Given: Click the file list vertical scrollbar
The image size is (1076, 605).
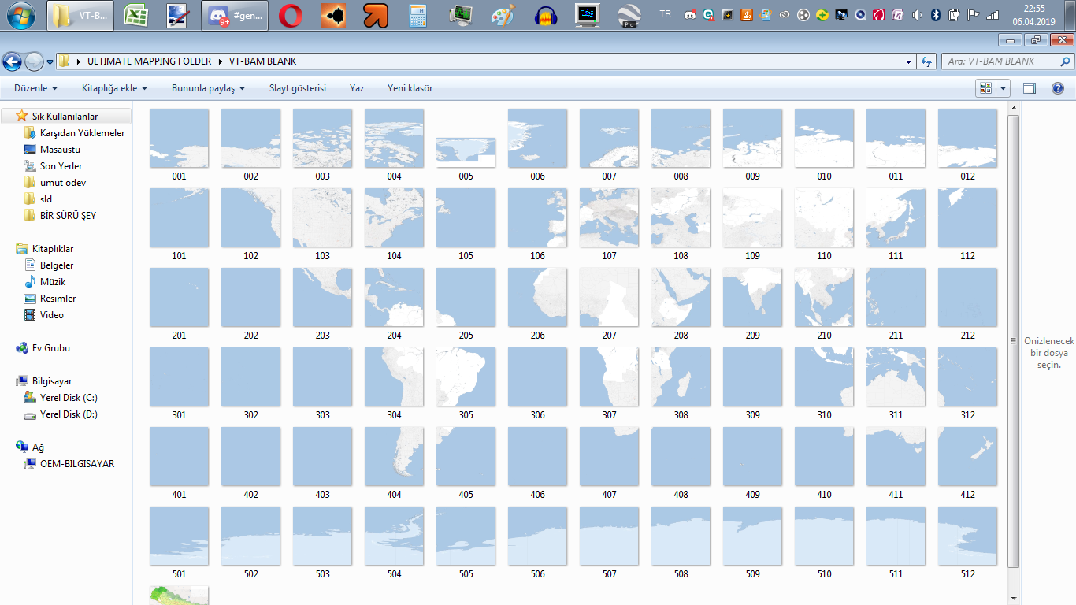Looking at the screenshot, I should (1014, 341).
